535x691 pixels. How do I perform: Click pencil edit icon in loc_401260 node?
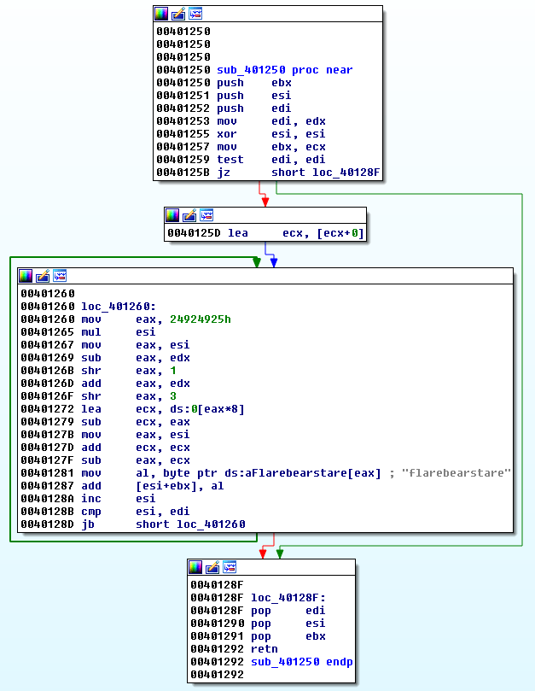(x=43, y=276)
